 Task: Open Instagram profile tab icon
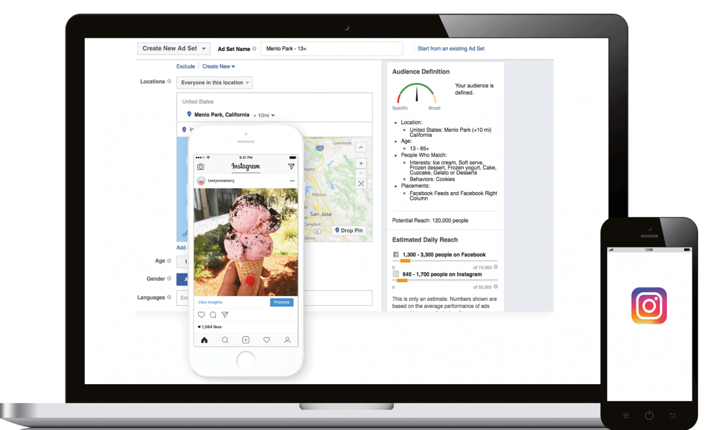coord(287,340)
